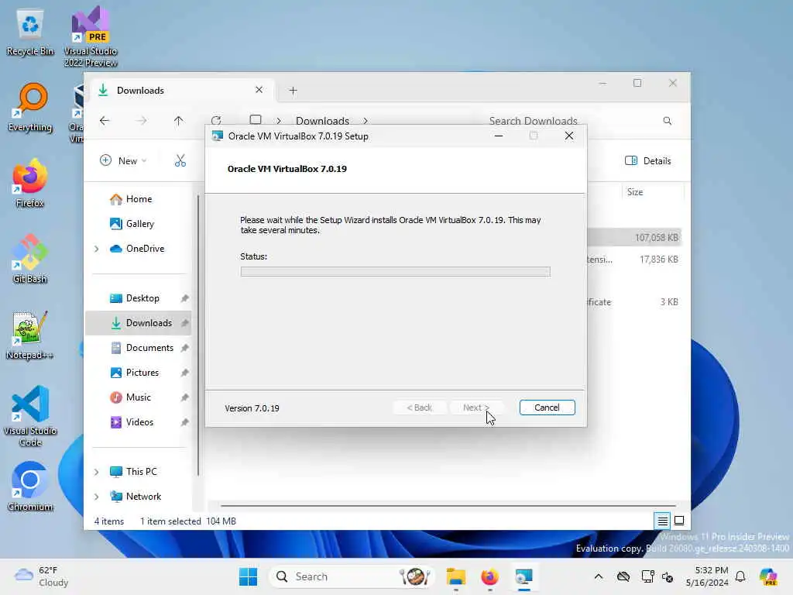The width and height of the screenshot is (793, 595).
Task: Go up one folder in Explorer
Action: pyautogui.click(x=179, y=120)
